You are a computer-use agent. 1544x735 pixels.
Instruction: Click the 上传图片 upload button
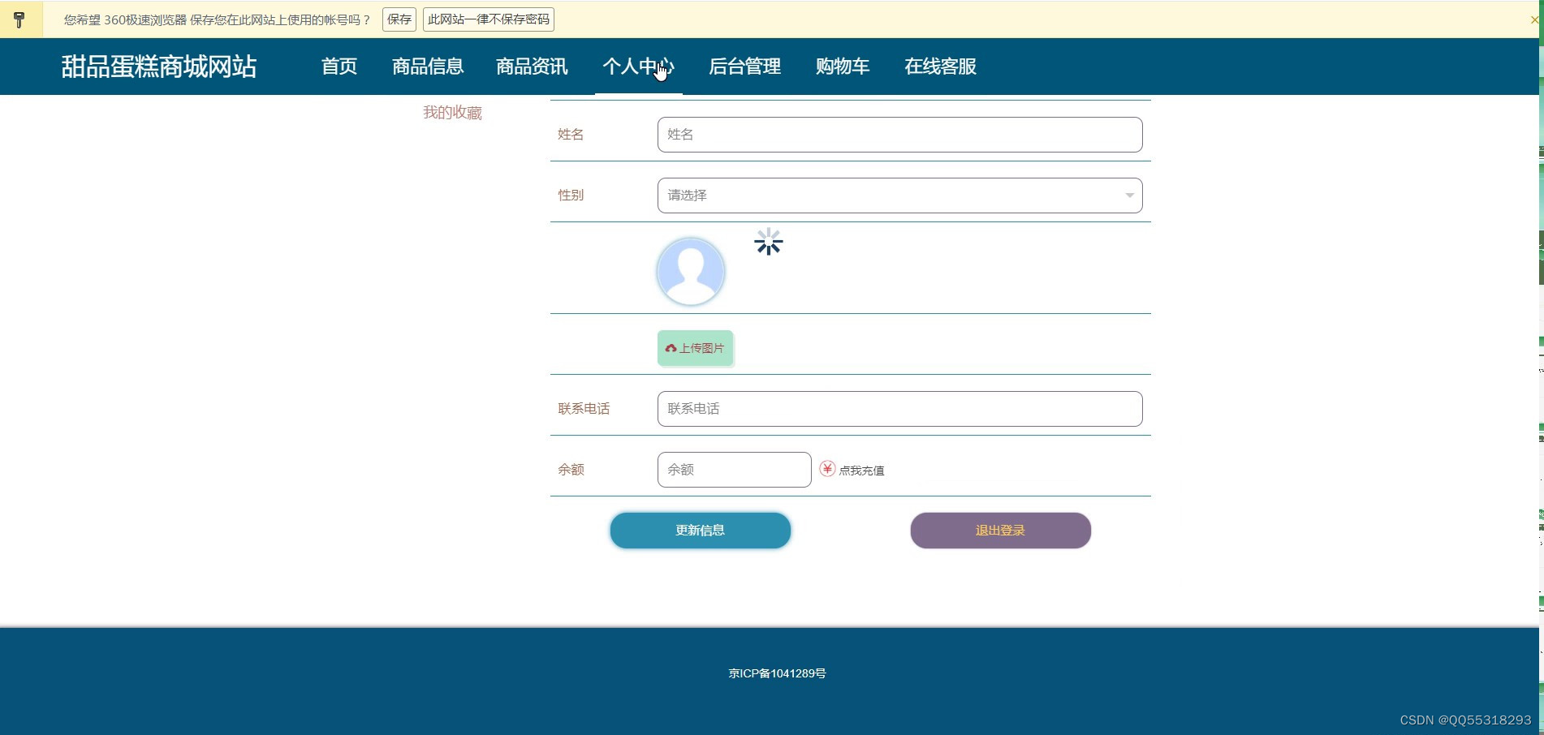click(x=696, y=348)
